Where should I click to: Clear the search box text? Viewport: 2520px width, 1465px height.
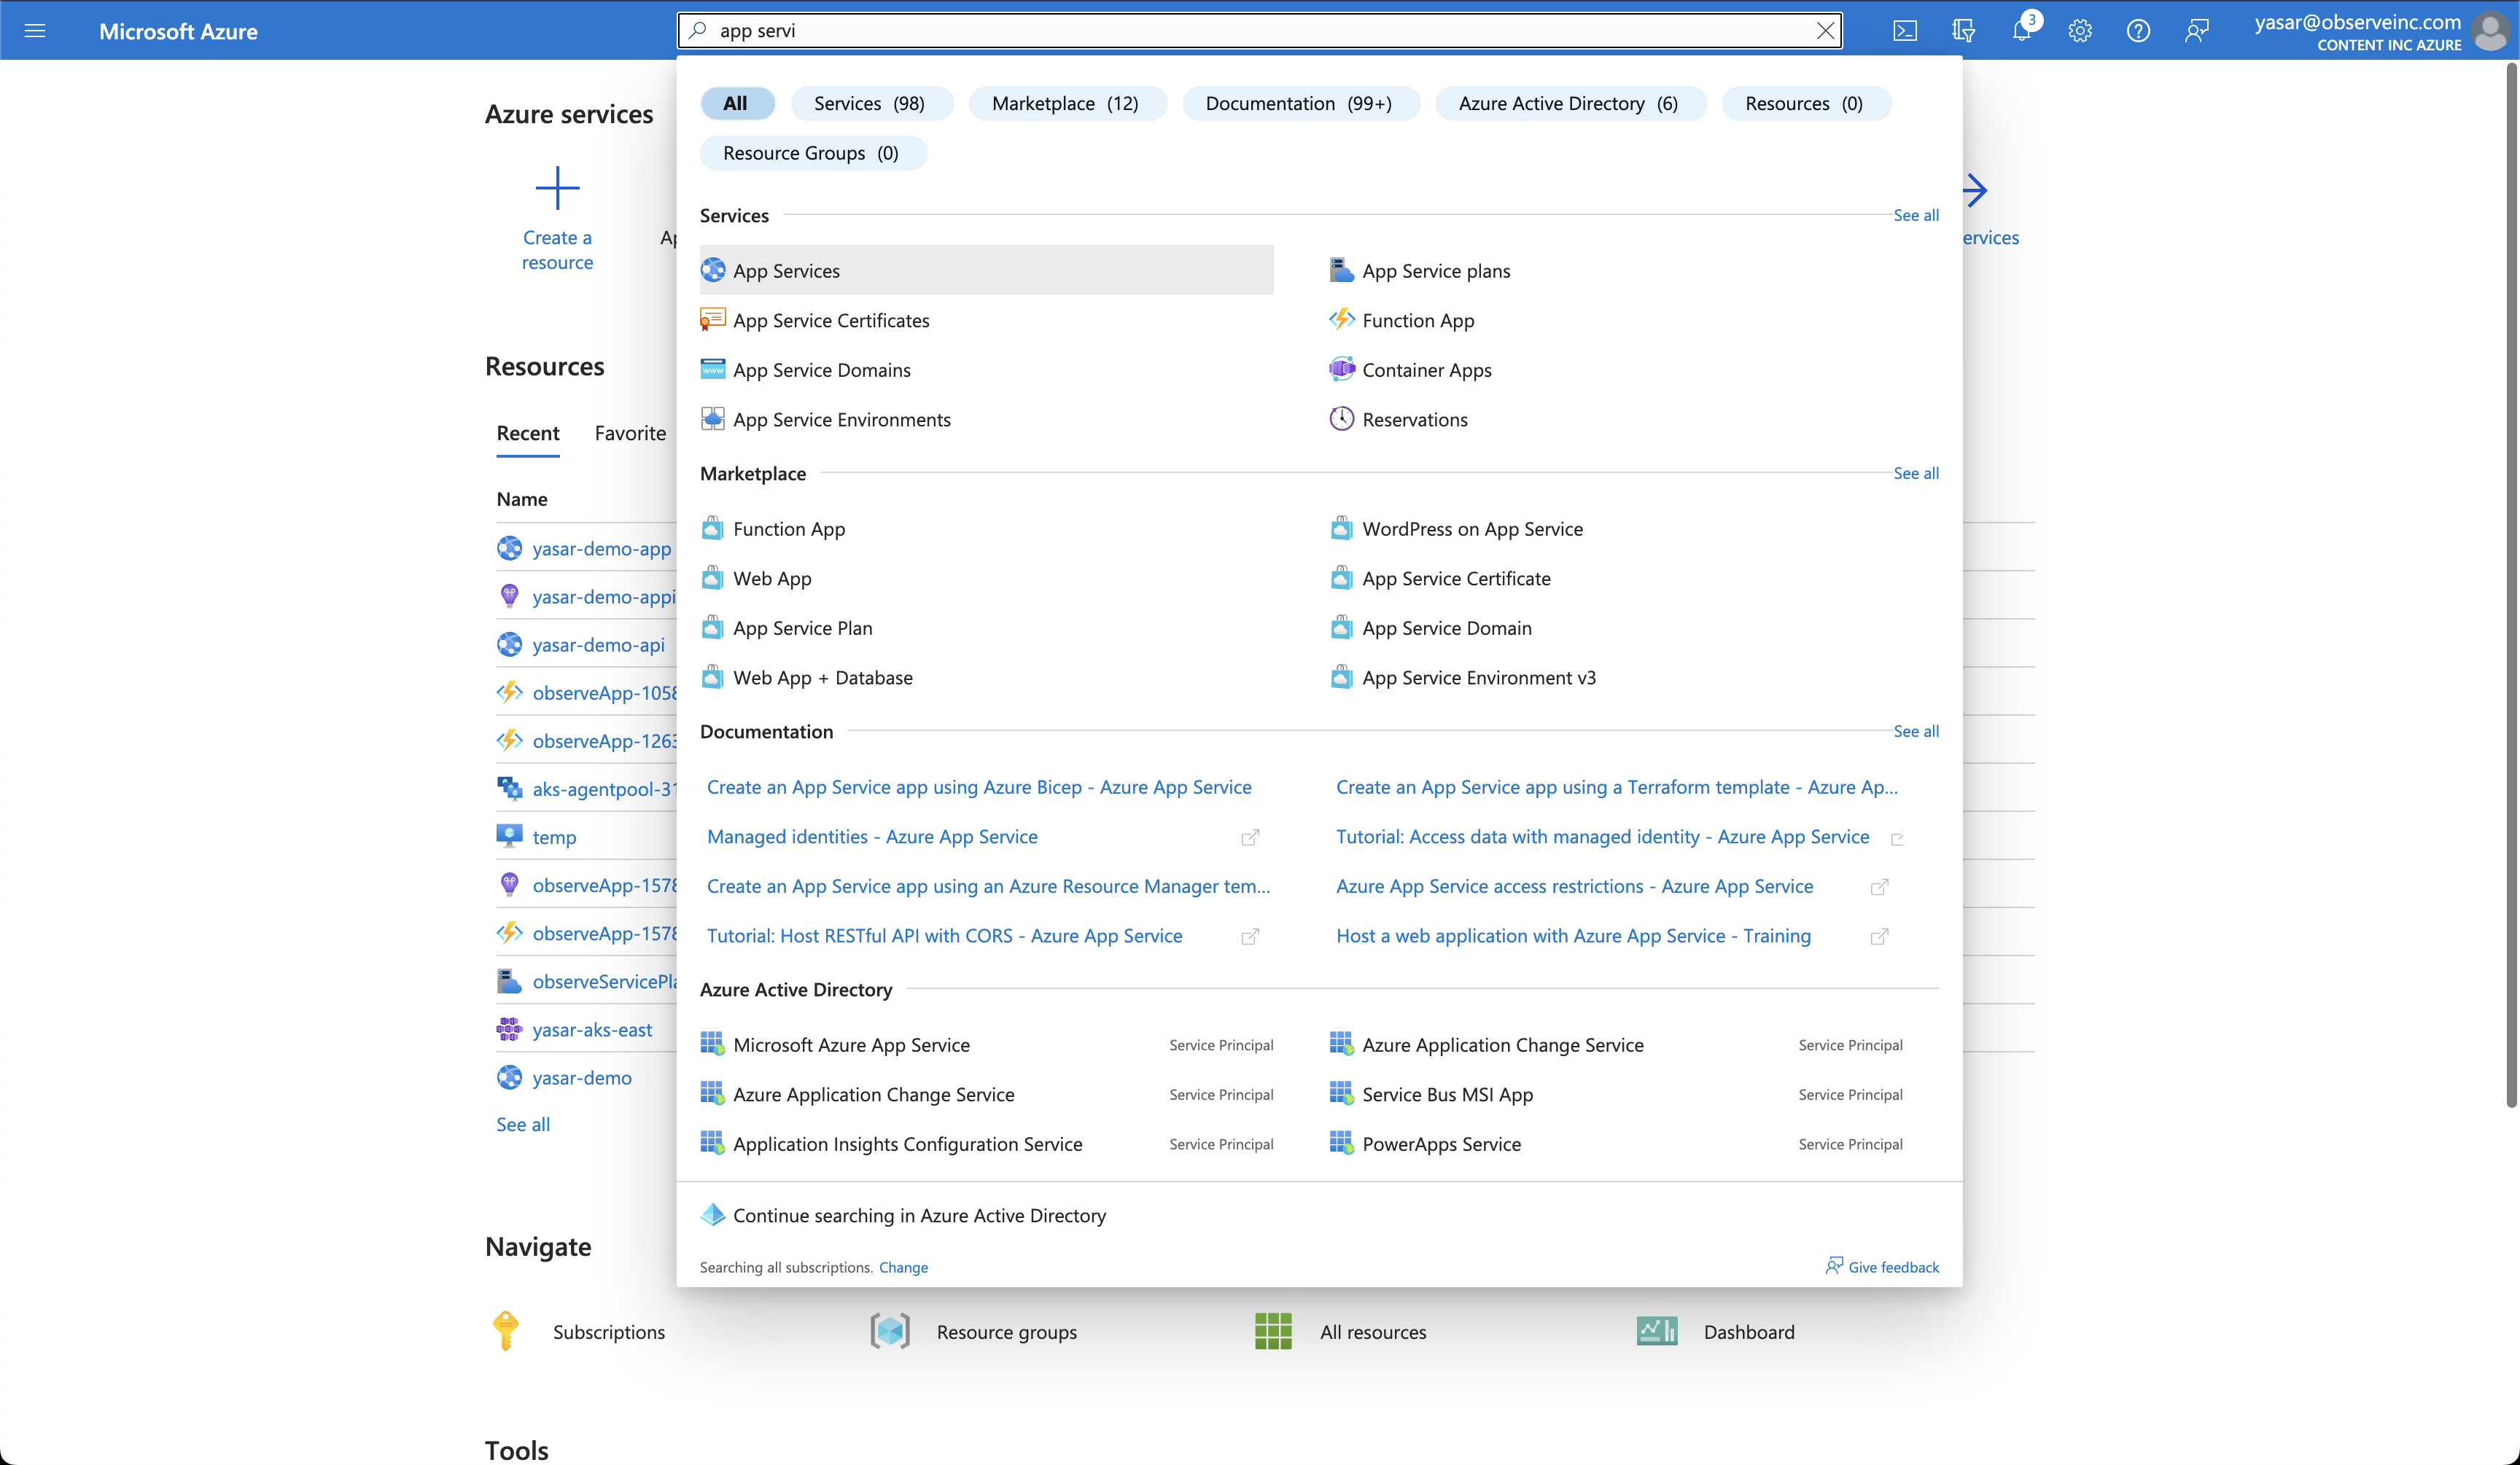click(x=1825, y=31)
